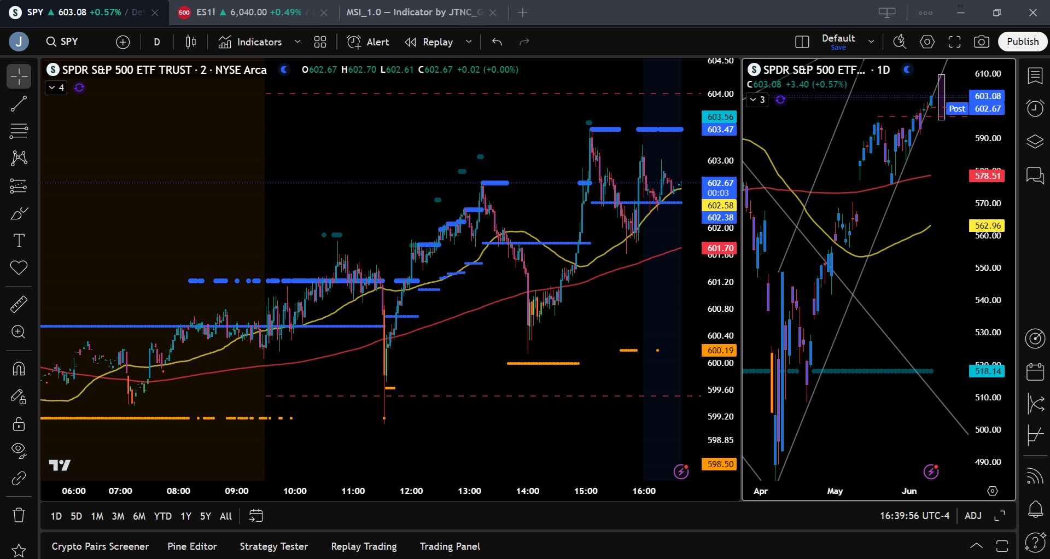Image resolution: width=1050 pixels, height=559 pixels.
Task: Click the Publish button
Action: [1023, 42]
